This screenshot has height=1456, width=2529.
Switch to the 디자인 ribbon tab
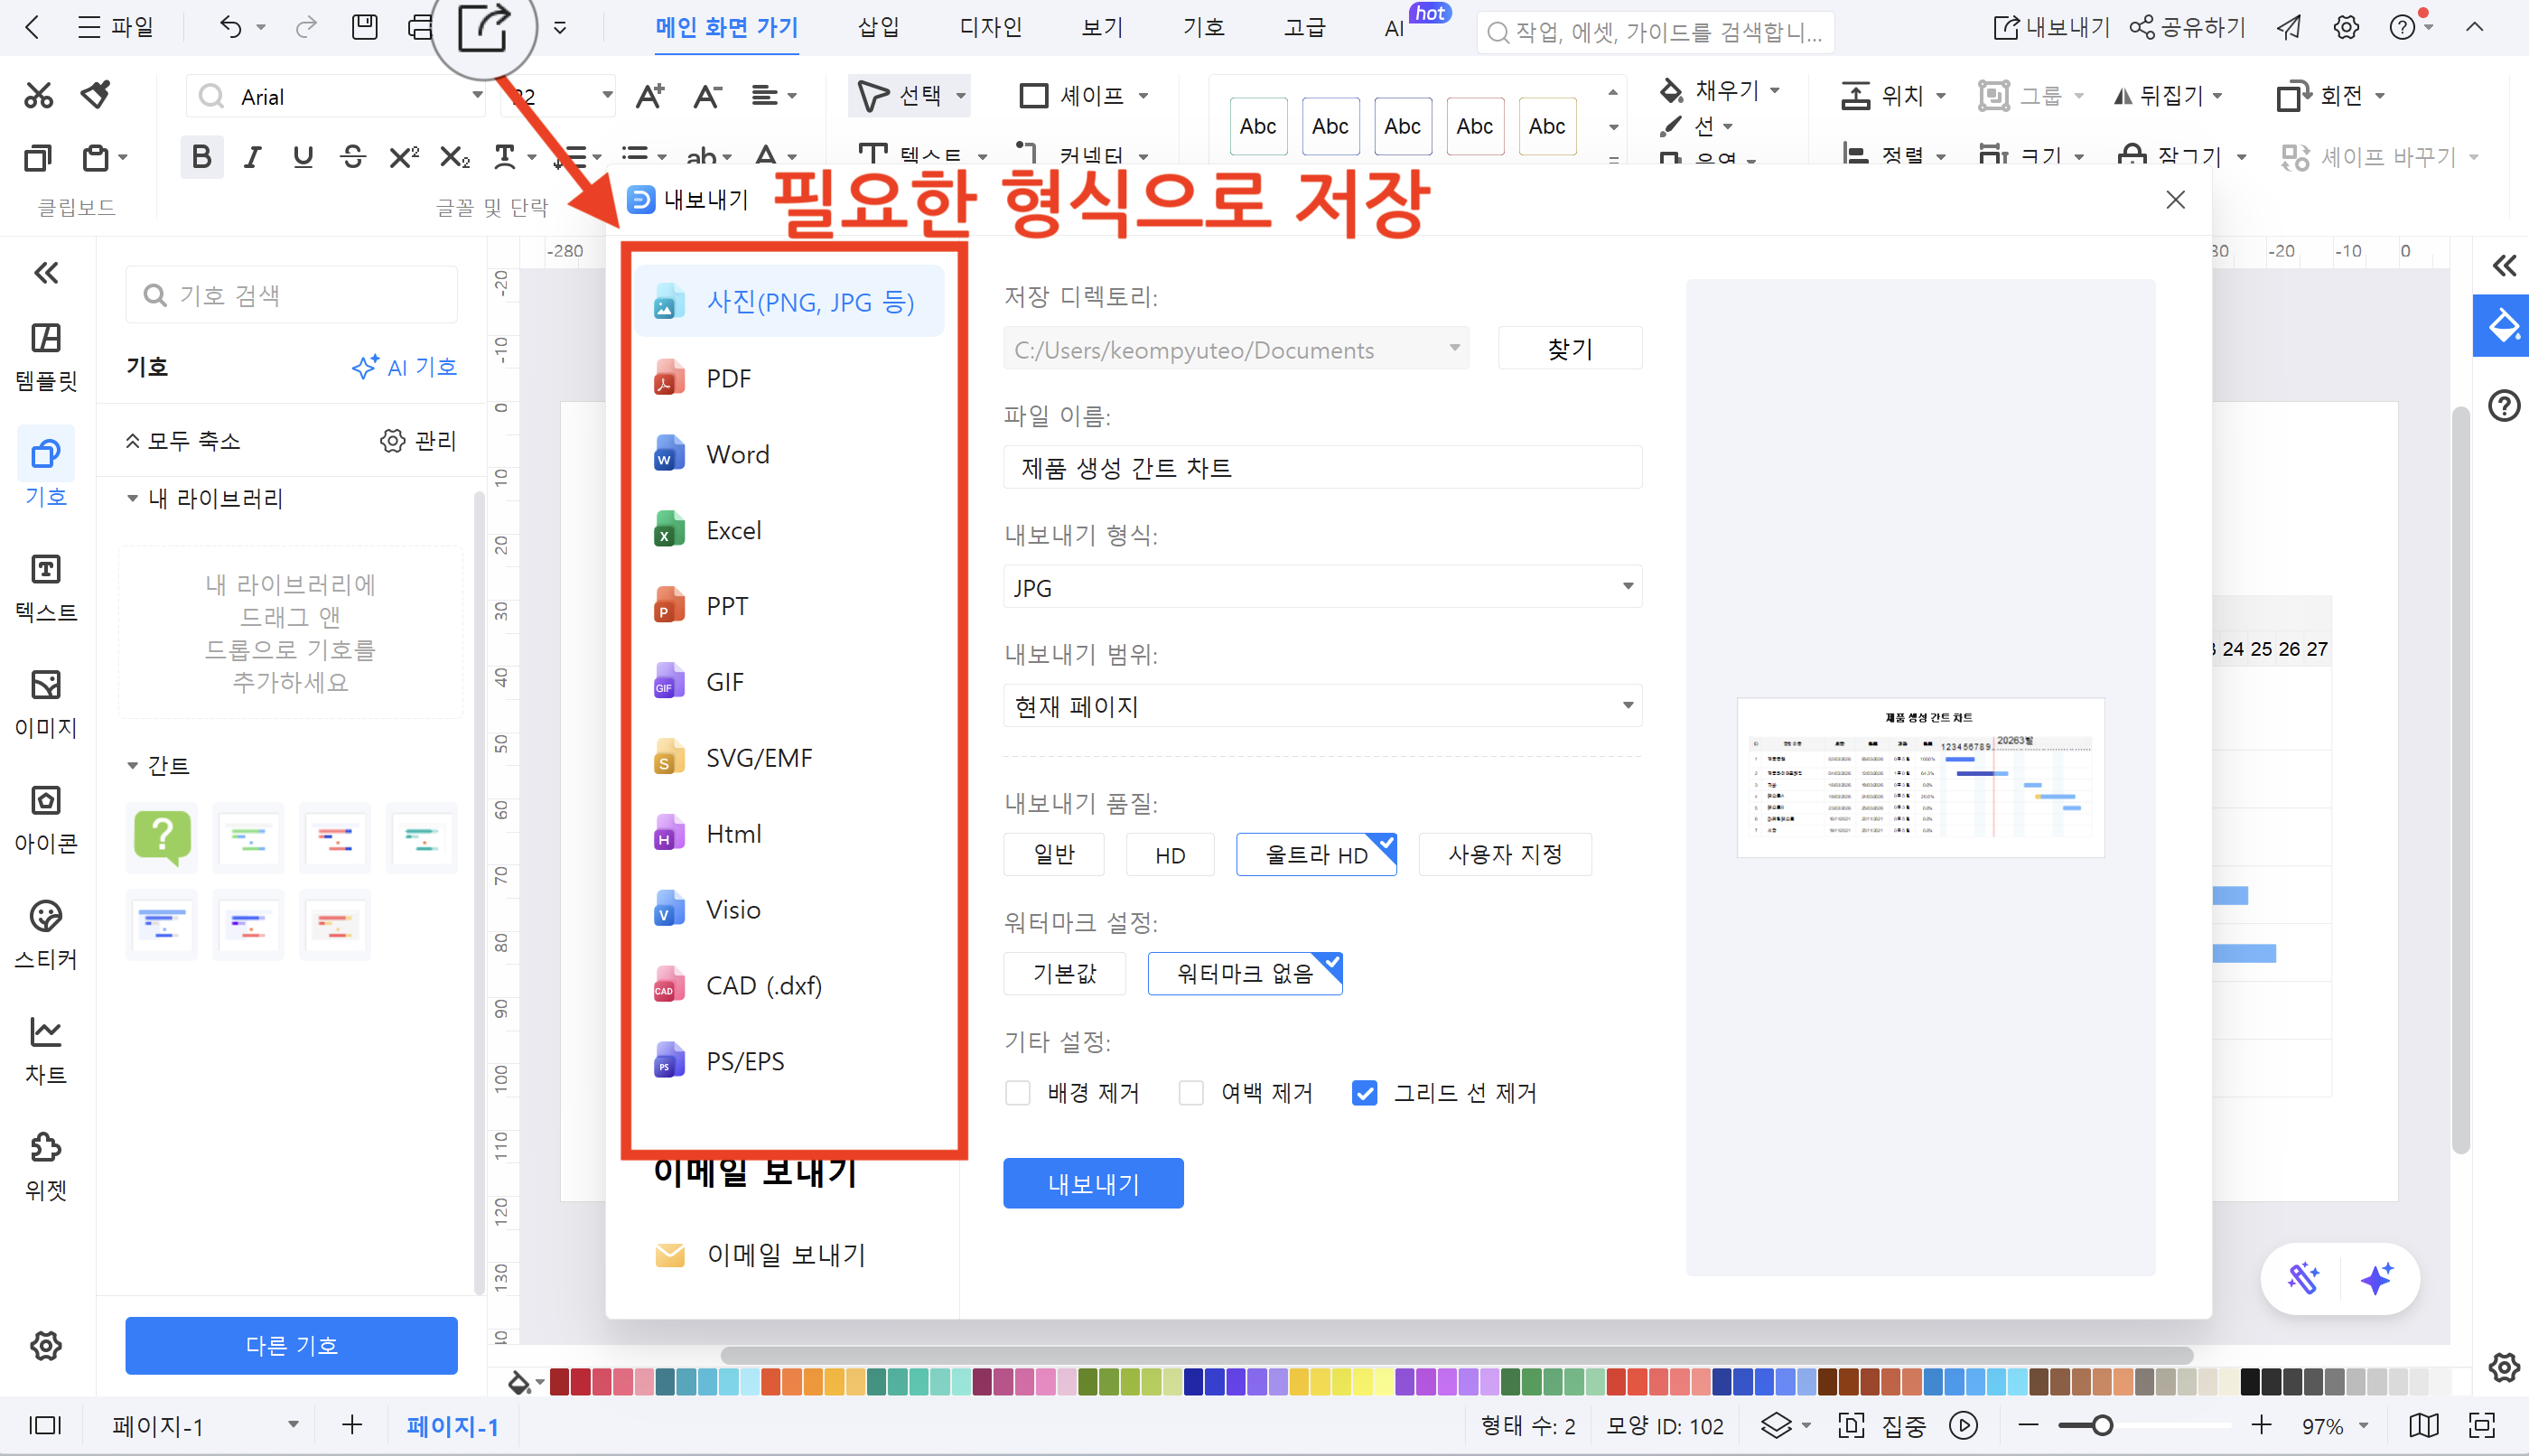(x=989, y=27)
